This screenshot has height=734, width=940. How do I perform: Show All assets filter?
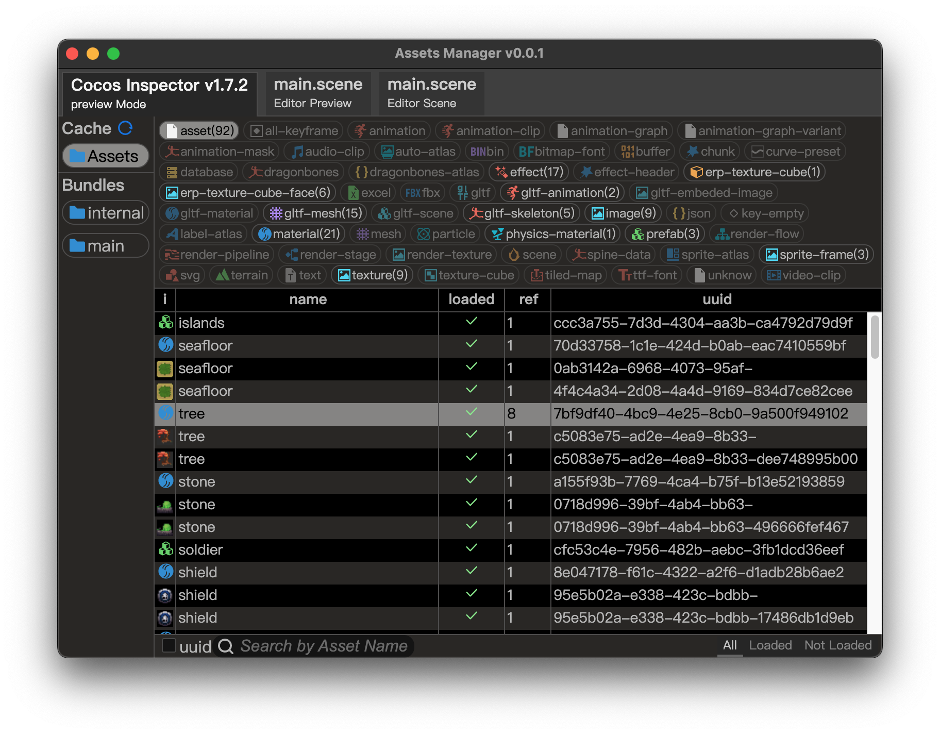click(730, 645)
